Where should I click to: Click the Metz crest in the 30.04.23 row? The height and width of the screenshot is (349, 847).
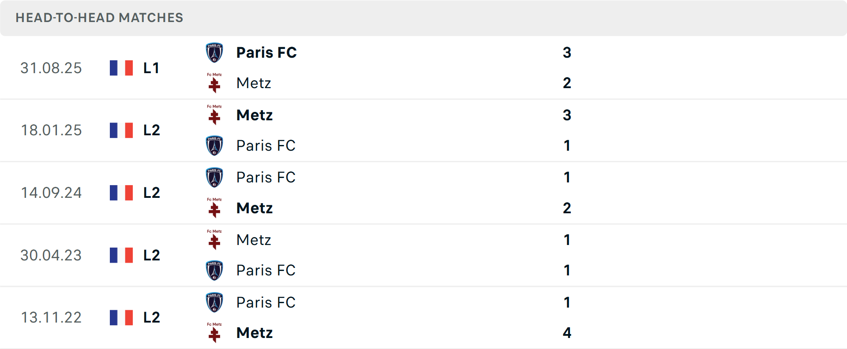point(214,241)
